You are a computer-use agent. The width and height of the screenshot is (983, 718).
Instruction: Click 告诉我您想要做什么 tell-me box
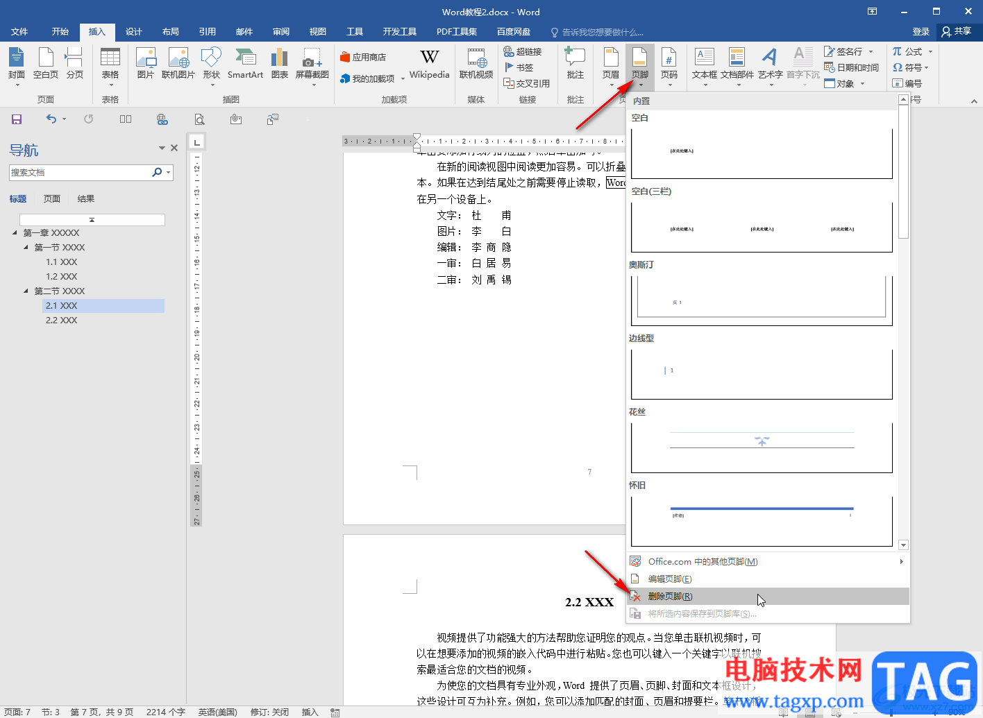pos(597,32)
